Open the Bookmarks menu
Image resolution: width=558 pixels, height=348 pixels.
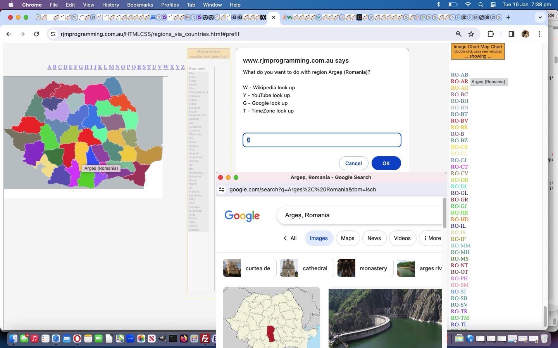tap(140, 5)
